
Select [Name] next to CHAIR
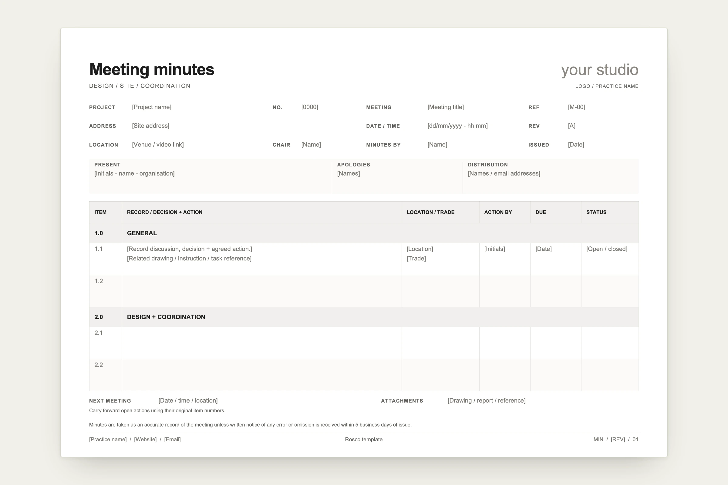pyautogui.click(x=311, y=145)
